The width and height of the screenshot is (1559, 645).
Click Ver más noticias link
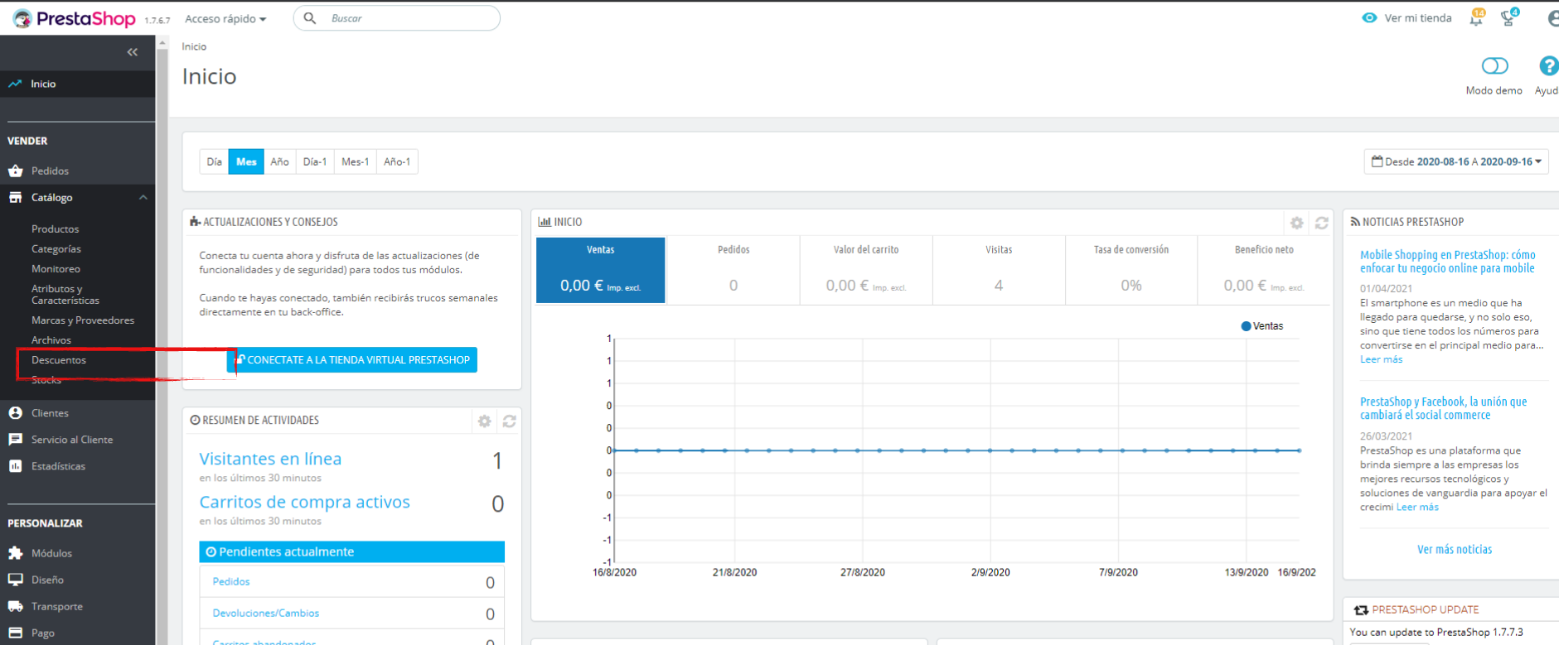click(1455, 549)
